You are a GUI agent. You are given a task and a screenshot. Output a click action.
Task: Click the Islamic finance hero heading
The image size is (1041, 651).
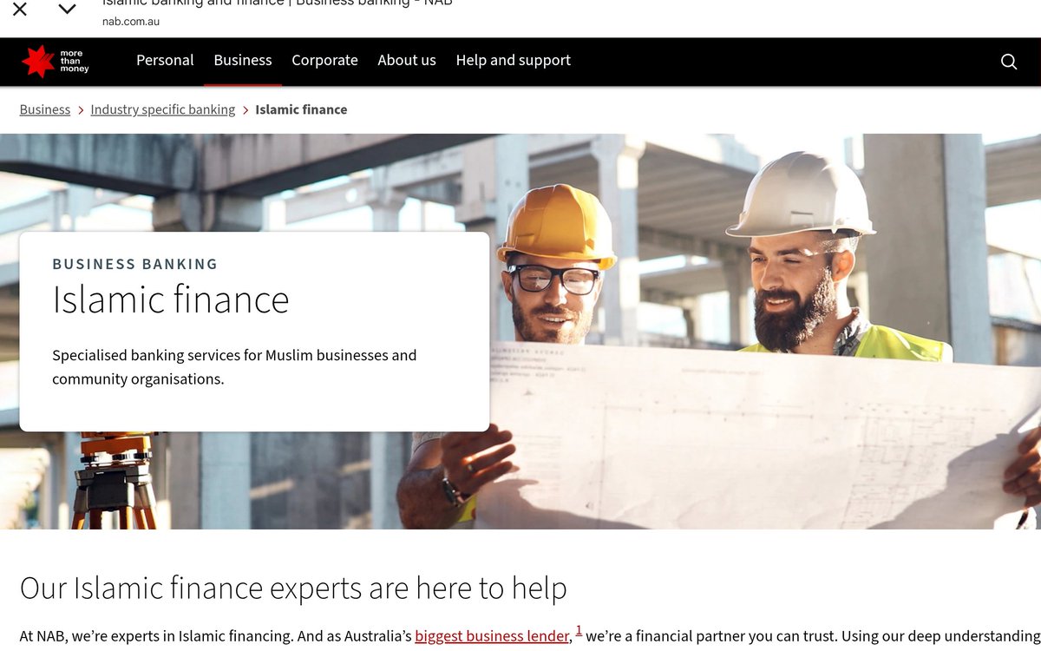coord(171,299)
